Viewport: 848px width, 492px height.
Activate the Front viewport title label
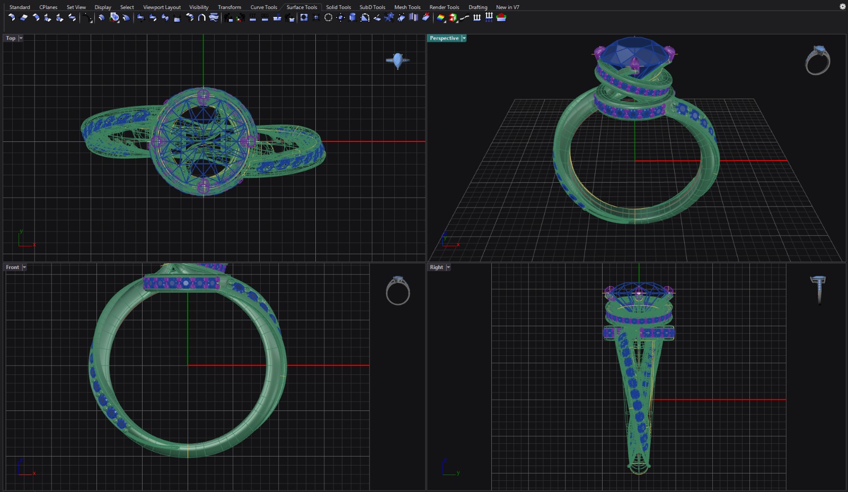coord(12,267)
